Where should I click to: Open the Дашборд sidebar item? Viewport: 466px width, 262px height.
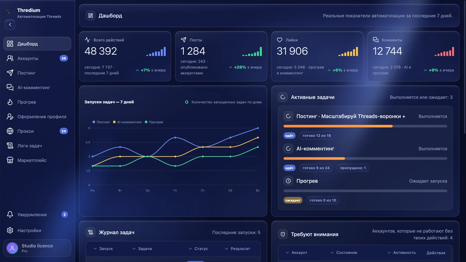[x=37, y=44]
